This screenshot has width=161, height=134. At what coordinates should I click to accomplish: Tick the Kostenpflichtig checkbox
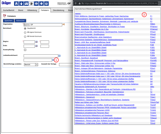pyautogui.click(x=25, y=50)
